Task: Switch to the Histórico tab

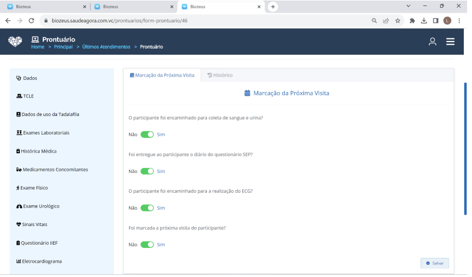Action: [x=220, y=75]
